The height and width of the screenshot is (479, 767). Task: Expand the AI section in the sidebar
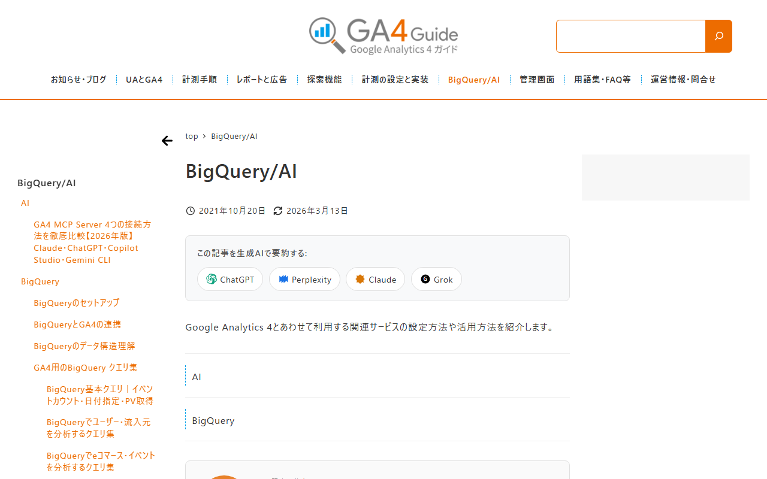coord(25,203)
